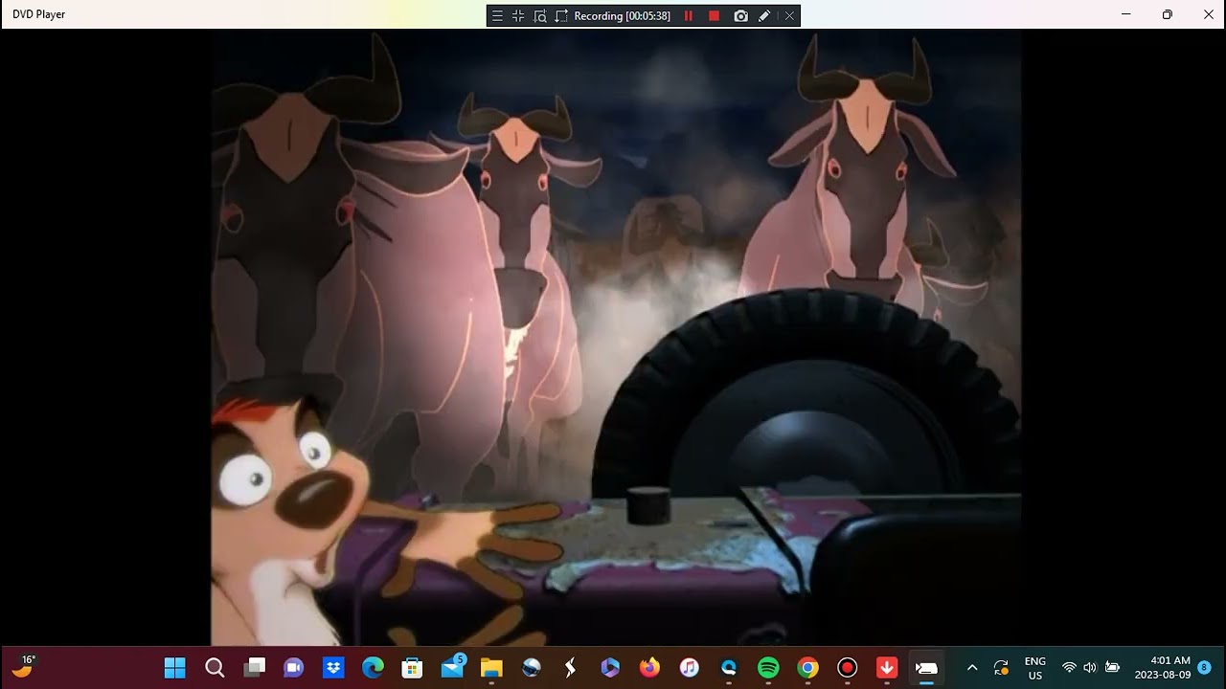Check battery status tray icon

pyautogui.click(x=1112, y=668)
